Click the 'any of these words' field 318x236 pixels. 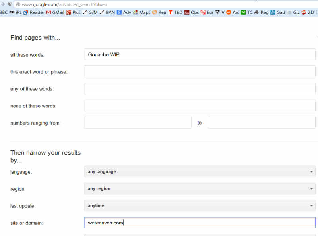pyautogui.click(x=200, y=88)
